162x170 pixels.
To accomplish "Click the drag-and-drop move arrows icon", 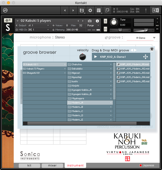I will 146,57.
